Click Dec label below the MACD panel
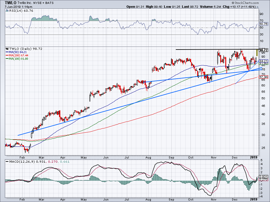The height and width of the screenshot is (202, 270). pos(235,199)
